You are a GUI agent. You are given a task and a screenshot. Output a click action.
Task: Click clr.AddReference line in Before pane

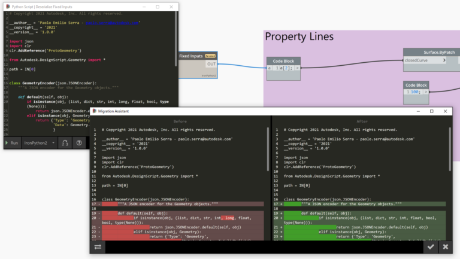(x=138, y=167)
